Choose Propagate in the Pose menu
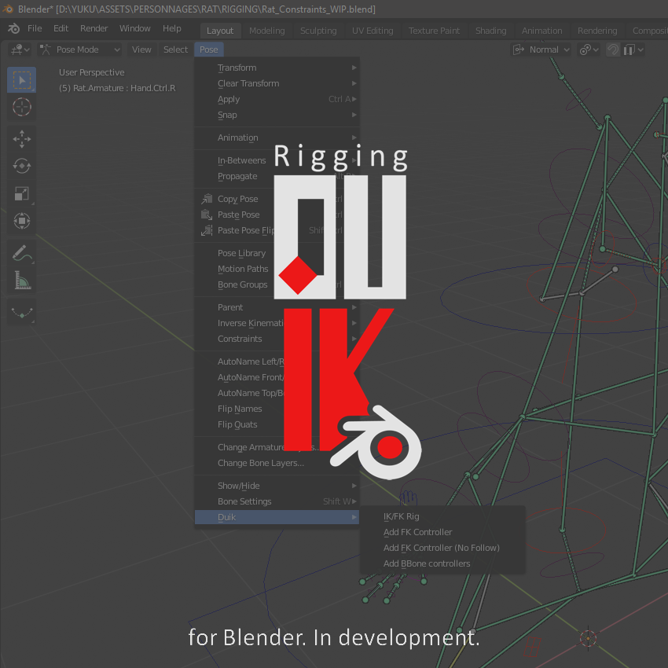The image size is (668, 668). (277, 176)
